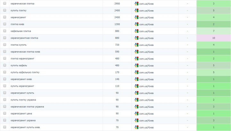231x131 pixels.
Task: Click Google icon for keyword керамогранит
Action: pos(136,18)
